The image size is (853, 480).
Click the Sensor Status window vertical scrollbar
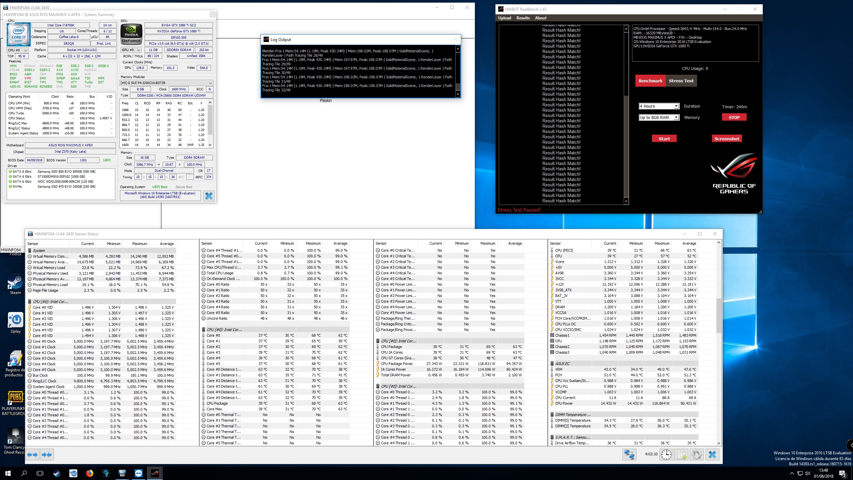click(719, 343)
